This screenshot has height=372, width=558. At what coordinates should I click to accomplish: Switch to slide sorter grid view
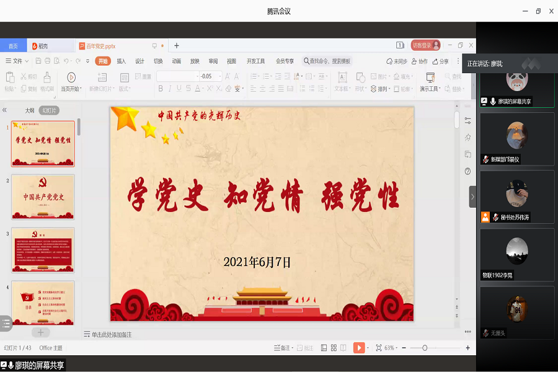point(334,348)
